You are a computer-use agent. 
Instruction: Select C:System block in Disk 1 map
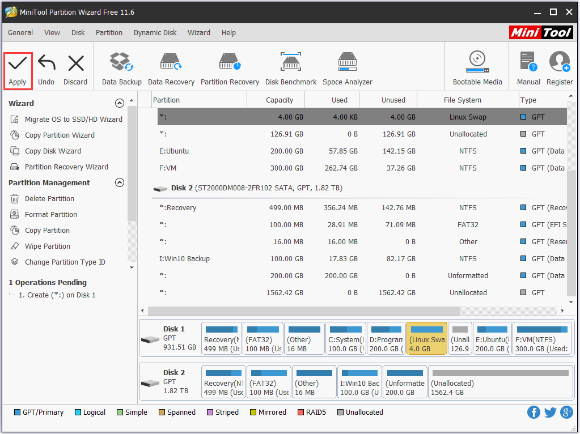(346, 338)
